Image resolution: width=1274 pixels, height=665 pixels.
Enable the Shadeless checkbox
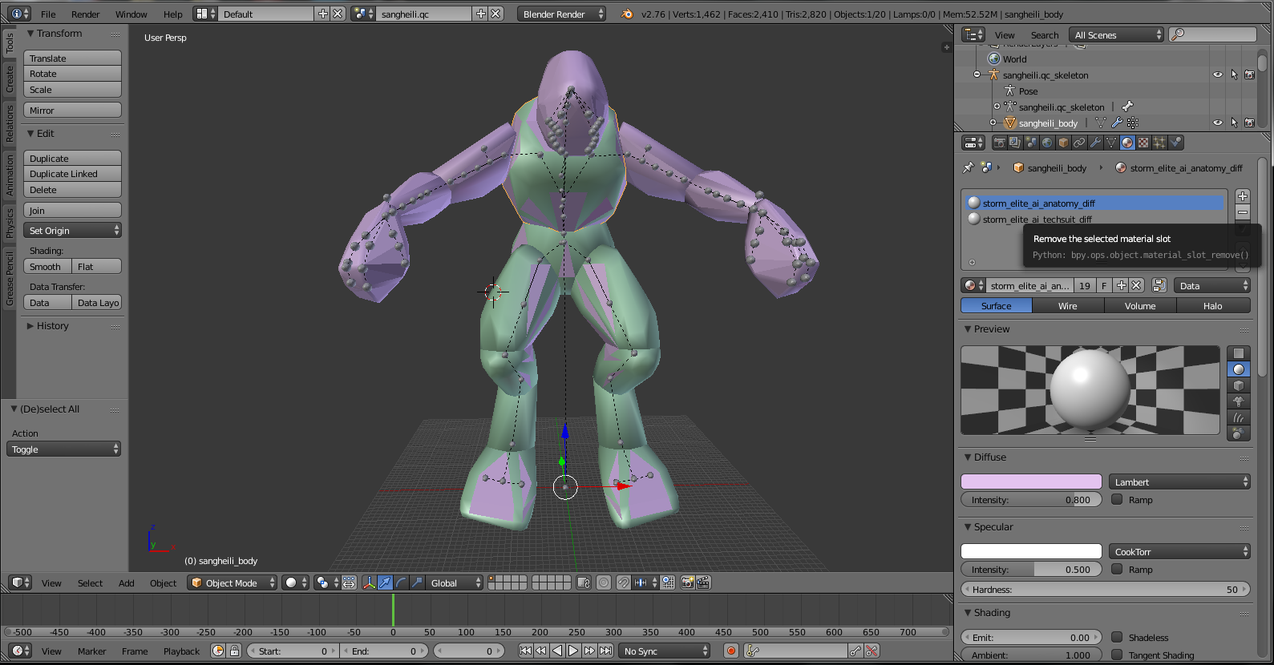(1117, 638)
